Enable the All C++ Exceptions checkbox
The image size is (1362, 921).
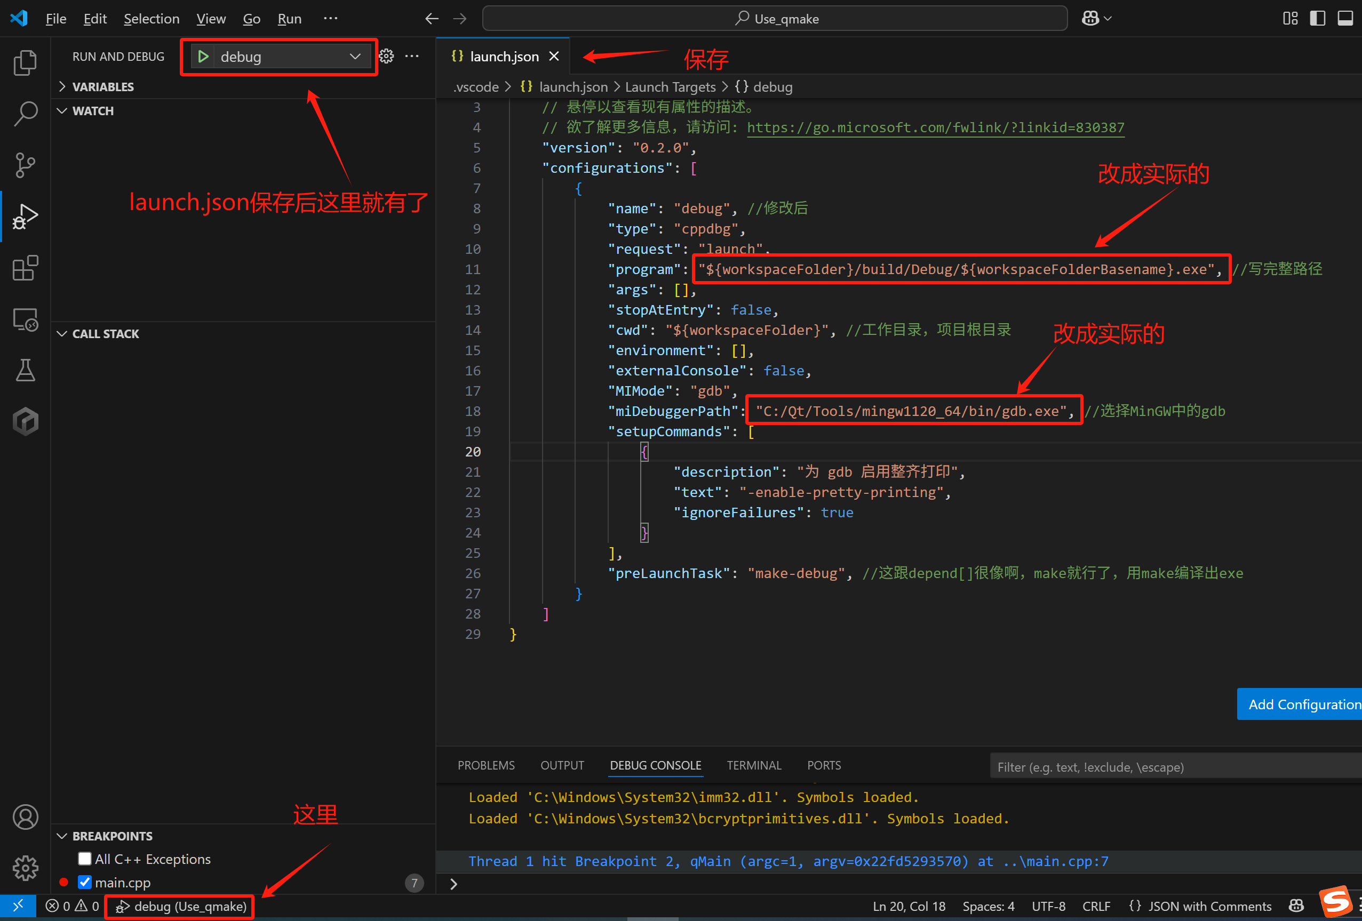tap(85, 858)
